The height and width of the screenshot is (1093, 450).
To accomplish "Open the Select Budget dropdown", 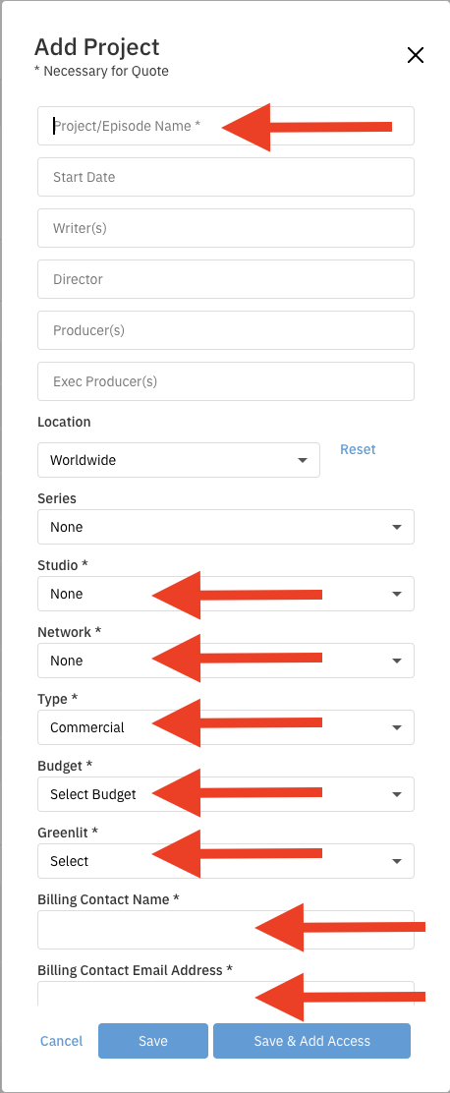I will tap(226, 794).
